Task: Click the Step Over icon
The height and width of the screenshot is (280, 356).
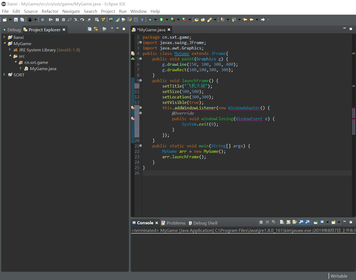Action: (x=82, y=20)
